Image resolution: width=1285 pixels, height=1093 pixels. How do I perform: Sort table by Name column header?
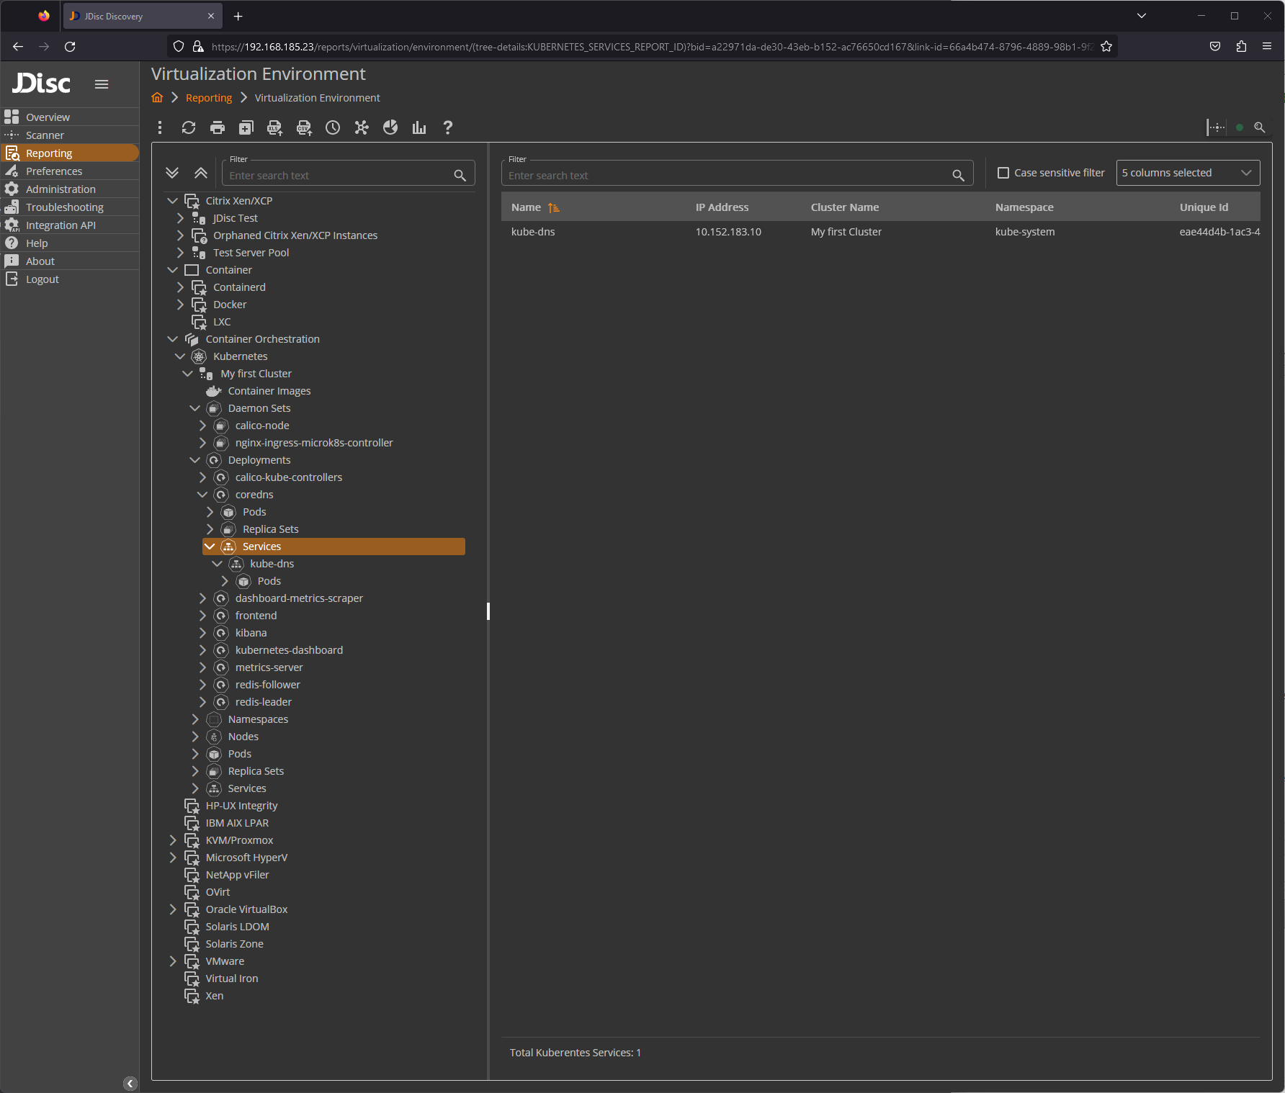pos(526,207)
